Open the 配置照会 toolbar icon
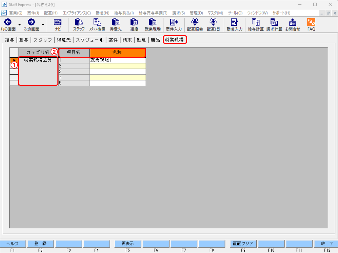The image size is (338, 253). pos(195,25)
